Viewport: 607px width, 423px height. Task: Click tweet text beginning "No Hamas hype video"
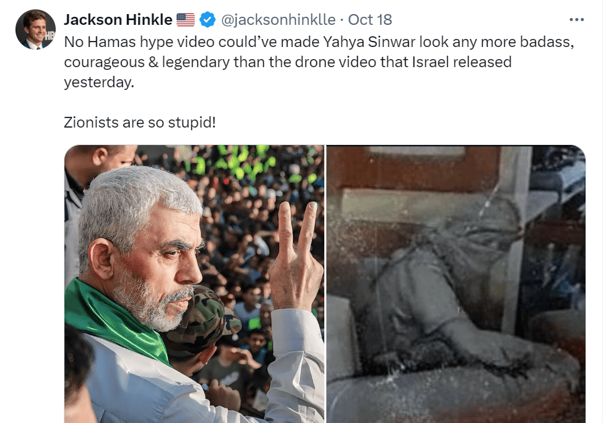tap(319, 62)
